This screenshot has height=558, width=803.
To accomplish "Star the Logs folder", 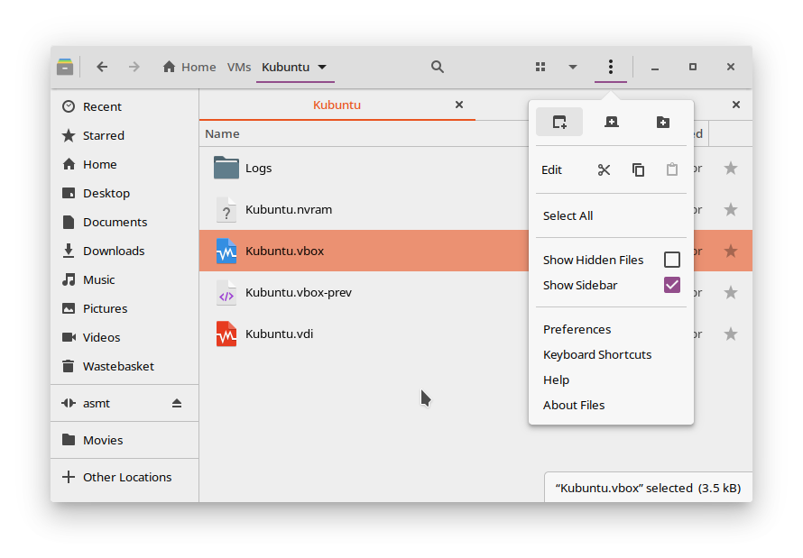I will (x=731, y=169).
